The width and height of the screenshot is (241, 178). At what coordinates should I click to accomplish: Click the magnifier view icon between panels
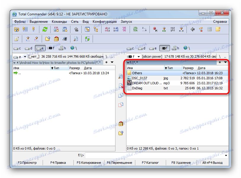[x=121, y=76]
